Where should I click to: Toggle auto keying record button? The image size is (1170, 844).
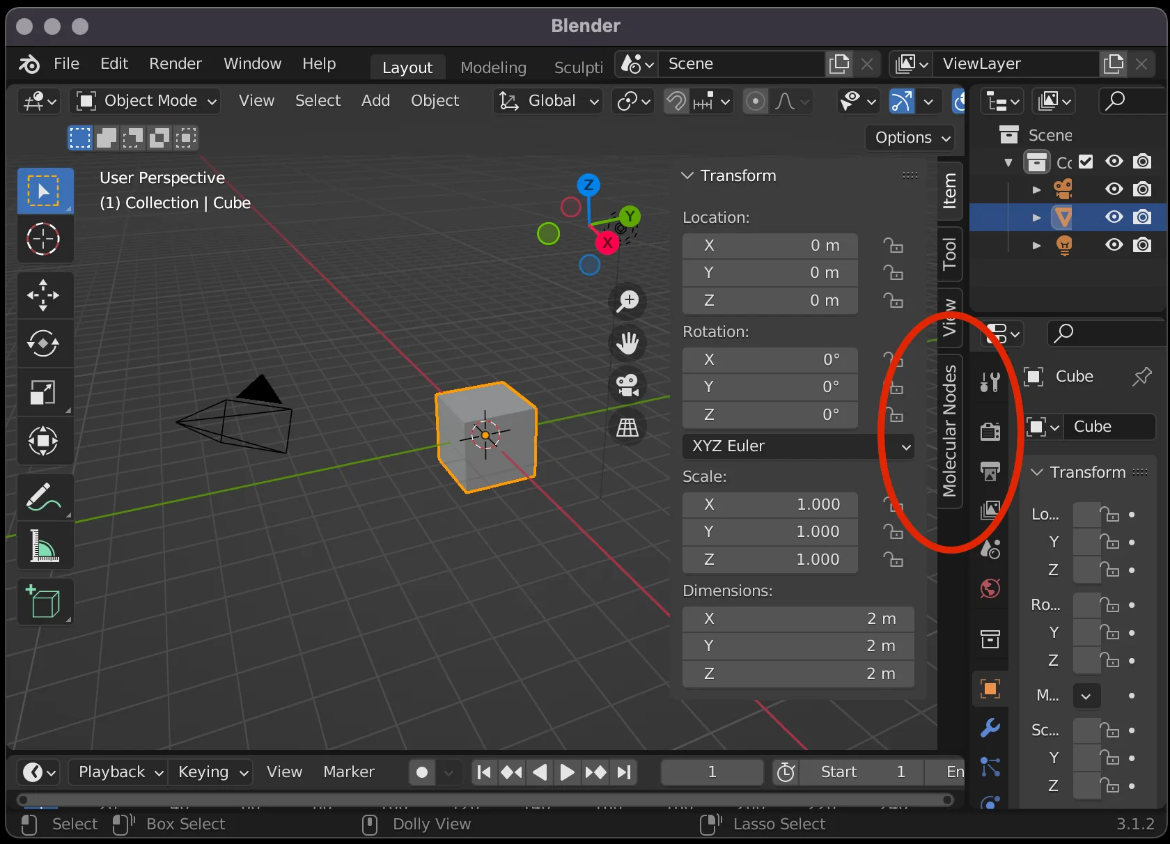click(x=422, y=772)
